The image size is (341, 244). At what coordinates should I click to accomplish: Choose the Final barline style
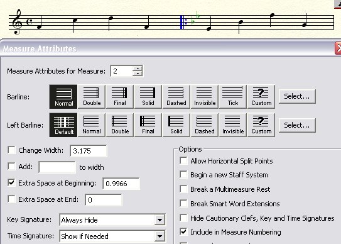coord(119,97)
